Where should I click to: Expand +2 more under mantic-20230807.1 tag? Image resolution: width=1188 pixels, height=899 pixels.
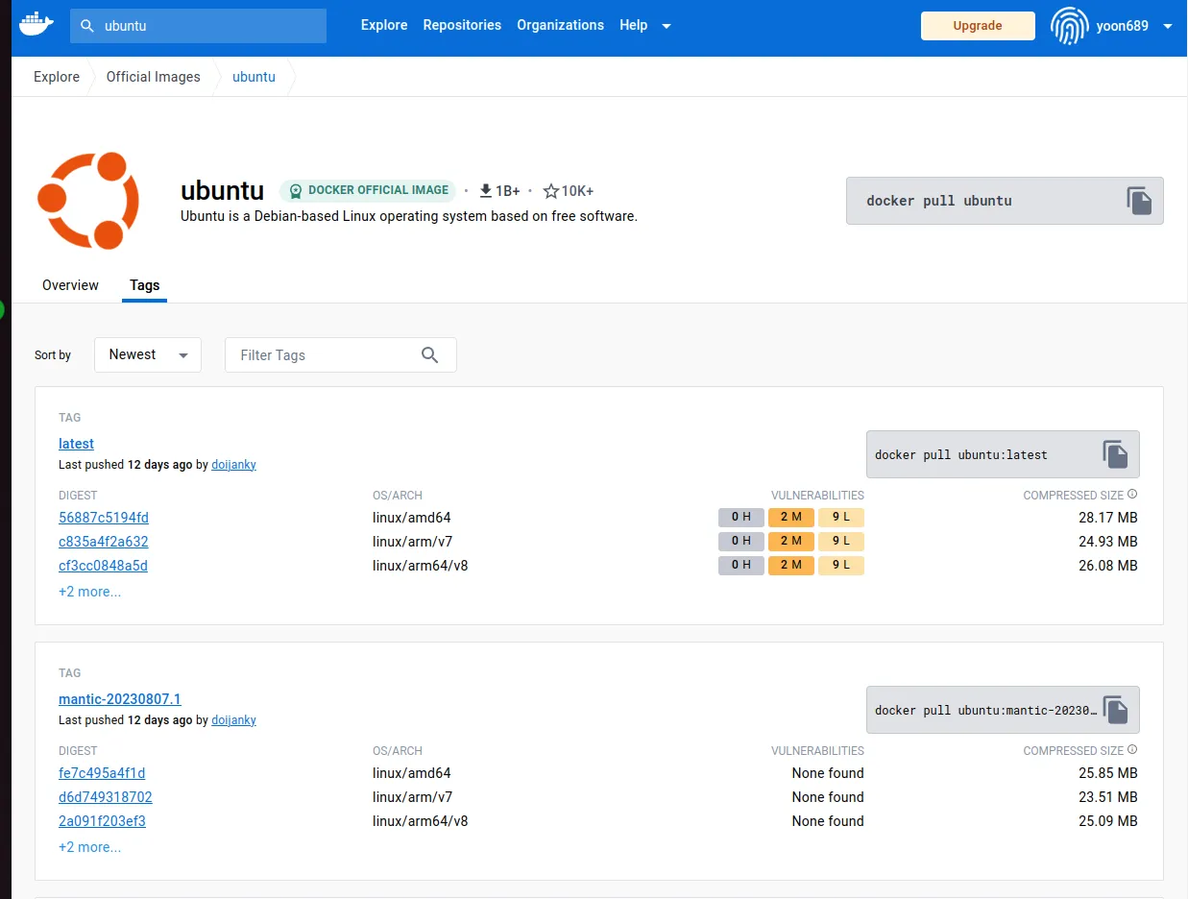(x=90, y=847)
